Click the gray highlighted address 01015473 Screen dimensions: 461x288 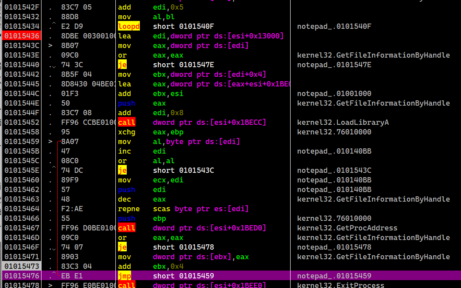coord(21,266)
